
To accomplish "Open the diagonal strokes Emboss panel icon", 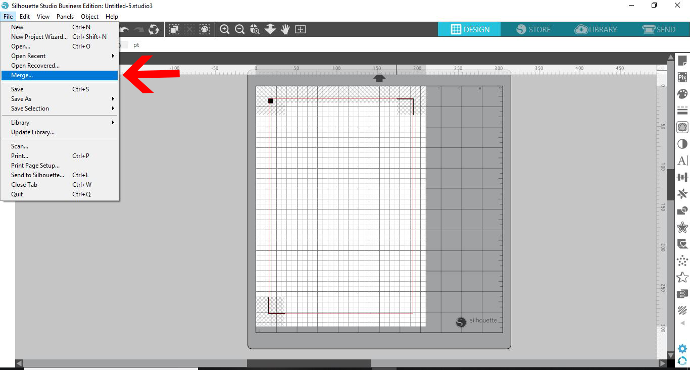I will 682,310.
